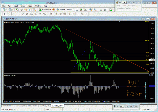Toggle the Chart Shift button
This screenshot has height=112, width=158.
(105, 10)
